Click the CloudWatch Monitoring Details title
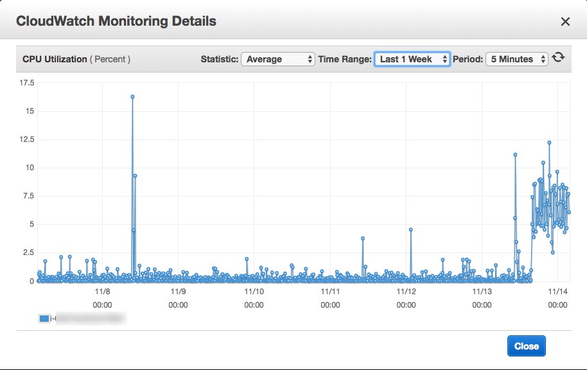Image resolution: width=587 pixels, height=370 pixels. point(116,21)
